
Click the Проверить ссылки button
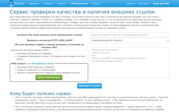pyautogui.click(x=89, y=86)
